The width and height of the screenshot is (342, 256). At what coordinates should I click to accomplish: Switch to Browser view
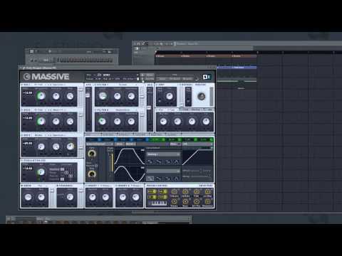187,79
